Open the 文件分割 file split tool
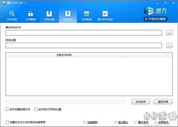This screenshot has width=178, height=127. [x=49, y=16]
